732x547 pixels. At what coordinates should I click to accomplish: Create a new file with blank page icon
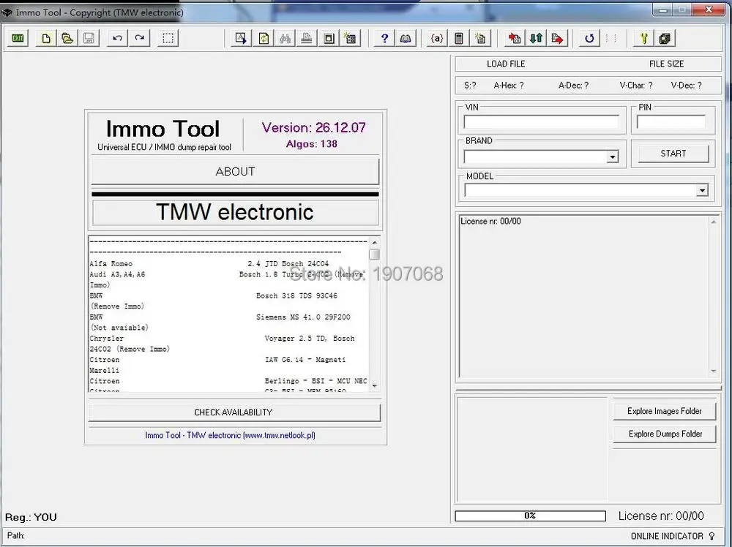(x=45, y=38)
